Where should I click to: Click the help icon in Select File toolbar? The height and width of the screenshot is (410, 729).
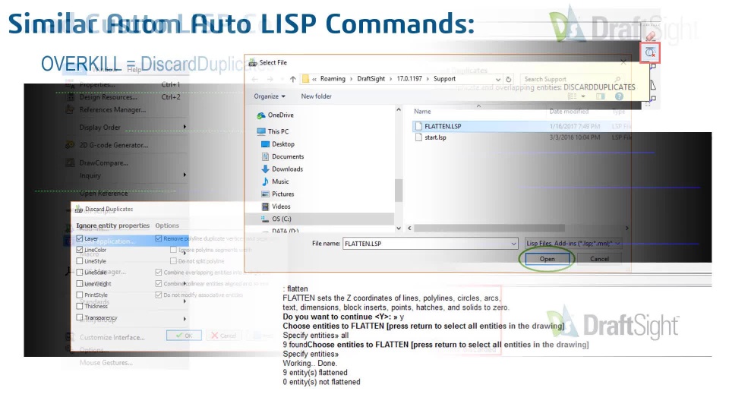pos(619,96)
